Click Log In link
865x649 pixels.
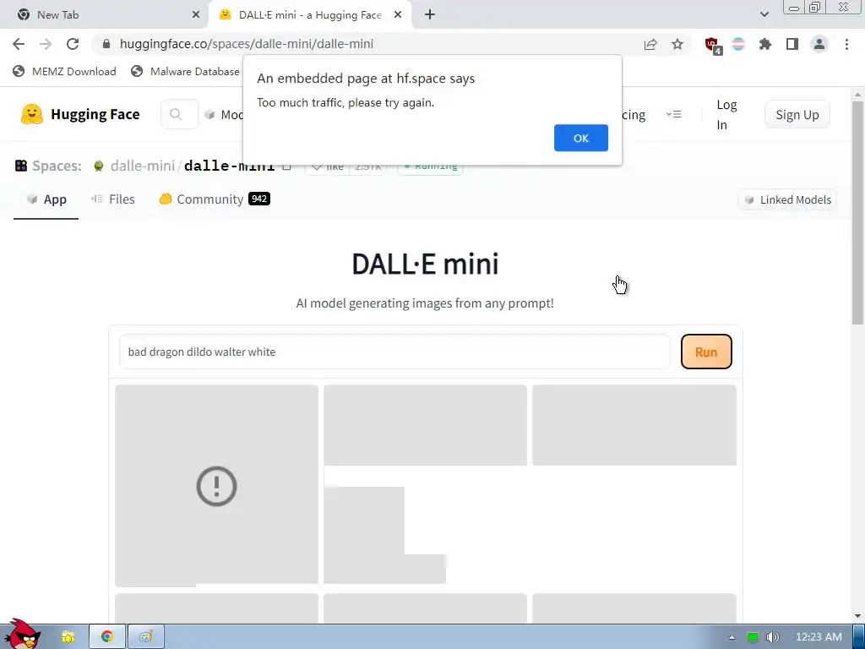726,115
